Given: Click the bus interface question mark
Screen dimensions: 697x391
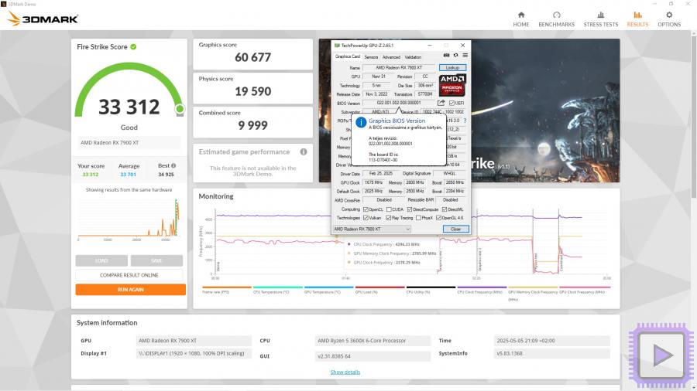Looking at the screenshot, I should [465, 121].
